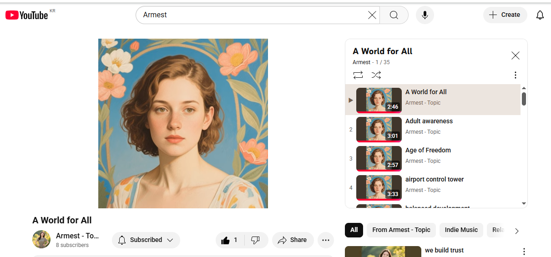Screen dimensions: 551x257
Task: Open we build trust recommended video
Action: 445,250
